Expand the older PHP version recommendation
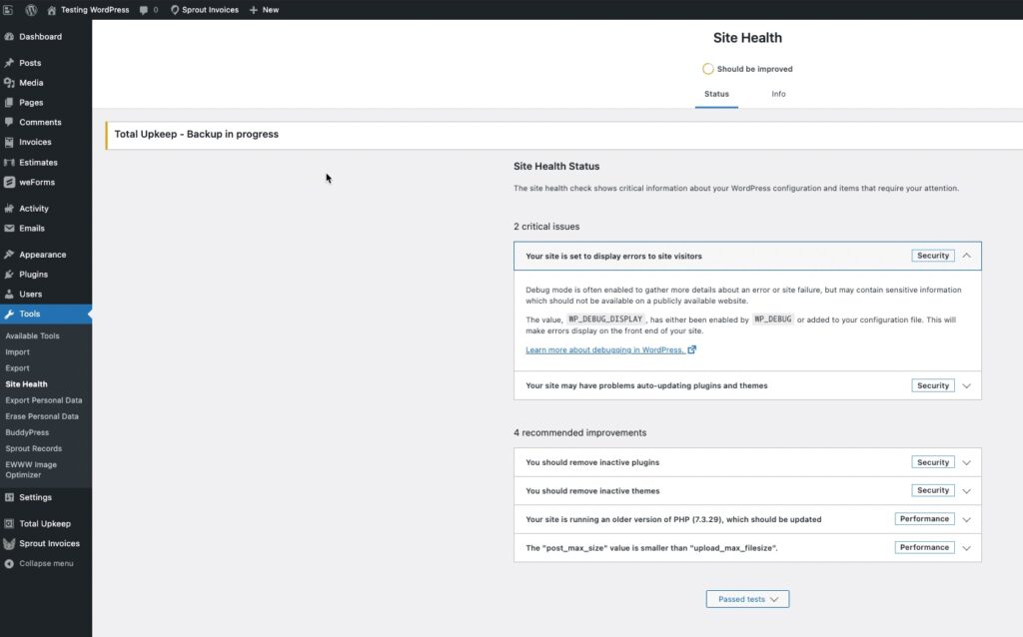The image size is (1023, 637). coord(966,519)
